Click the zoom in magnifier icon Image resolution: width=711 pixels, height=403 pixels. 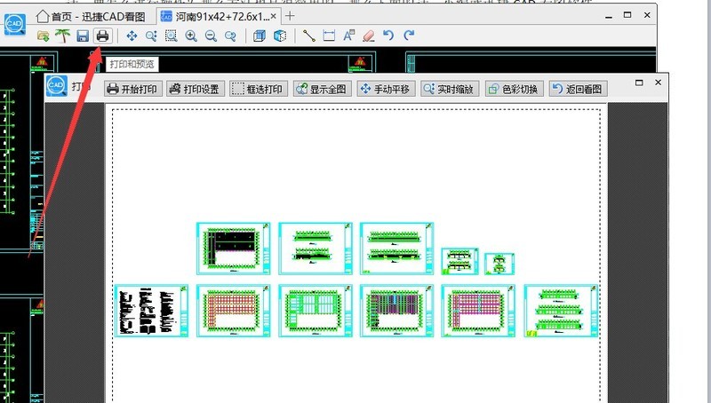(x=191, y=36)
